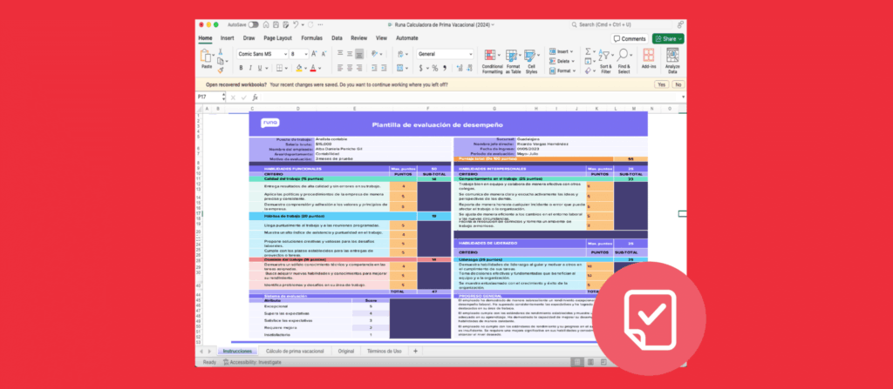Viewport: 893px width, 389px height.
Task: Click the Format as Table icon
Action: coord(513,59)
